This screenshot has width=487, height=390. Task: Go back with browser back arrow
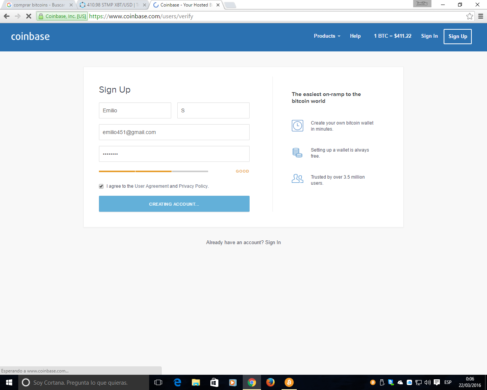pyautogui.click(x=6, y=16)
